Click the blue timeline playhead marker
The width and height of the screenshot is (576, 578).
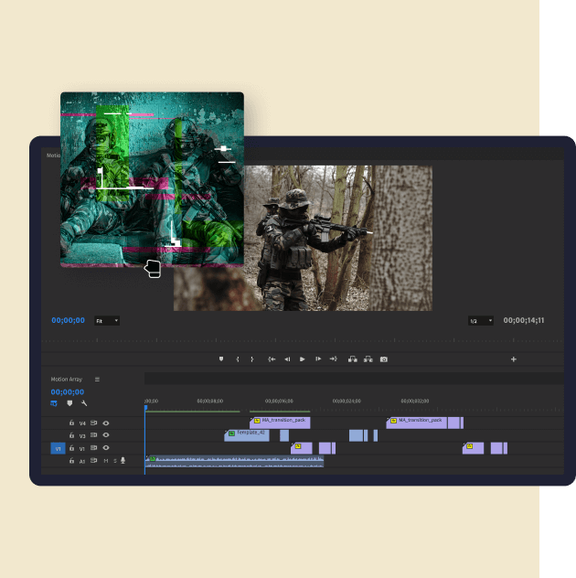click(146, 408)
